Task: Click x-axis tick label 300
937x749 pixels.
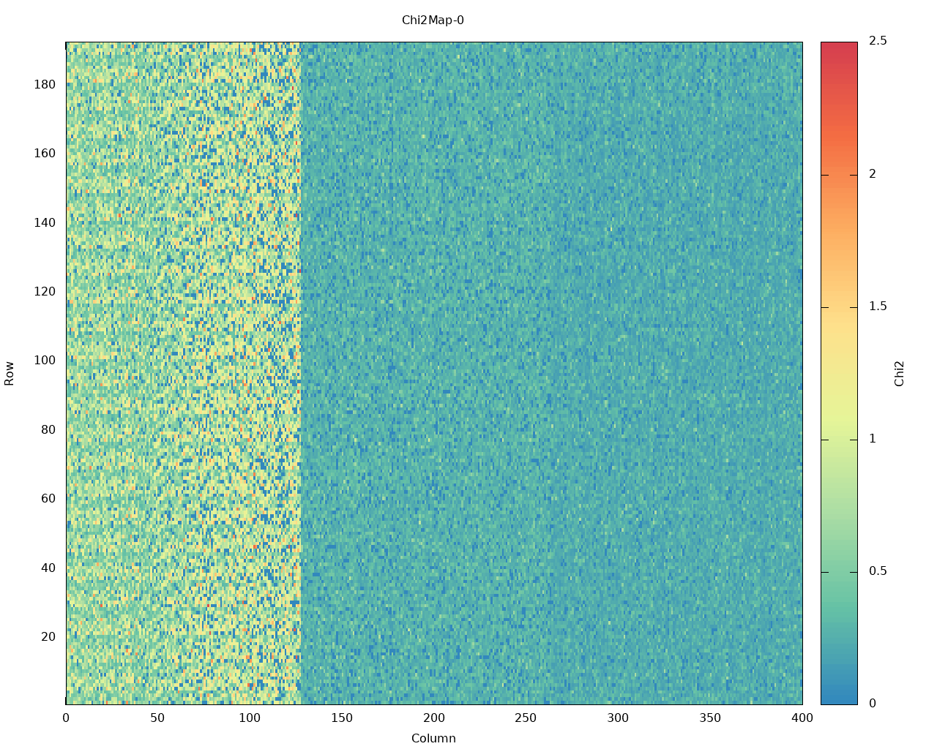Action: tap(618, 718)
